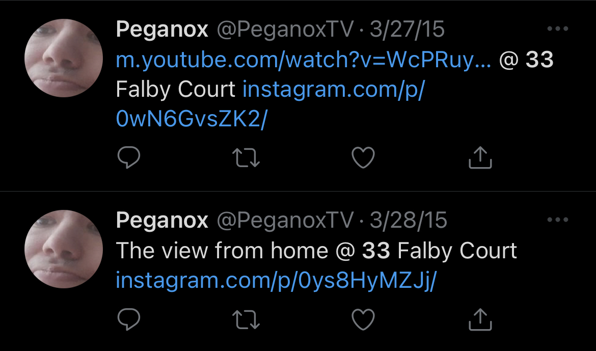This screenshot has height=351, width=596.
Task: Open Peganox profile name on first tweet
Action: tap(162, 30)
